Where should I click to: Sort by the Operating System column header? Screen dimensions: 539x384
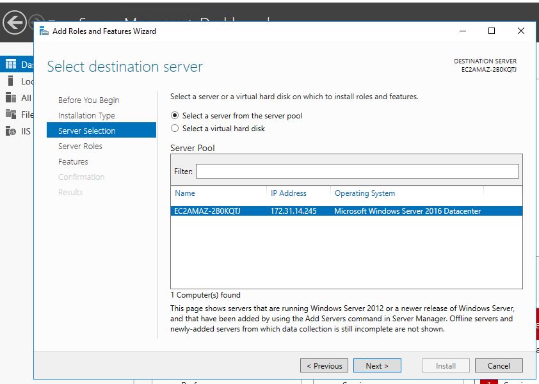[364, 193]
